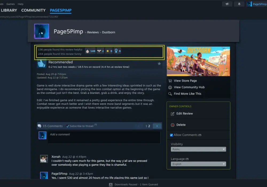Open View Community Hub
Screen dimensions: 267x187
coord(189,87)
